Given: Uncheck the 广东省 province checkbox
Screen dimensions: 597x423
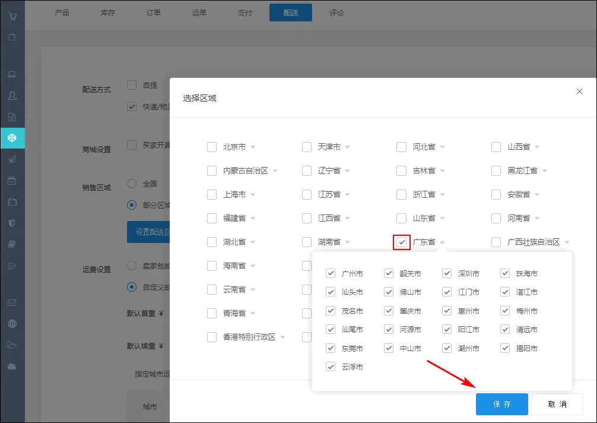Looking at the screenshot, I should [x=402, y=242].
